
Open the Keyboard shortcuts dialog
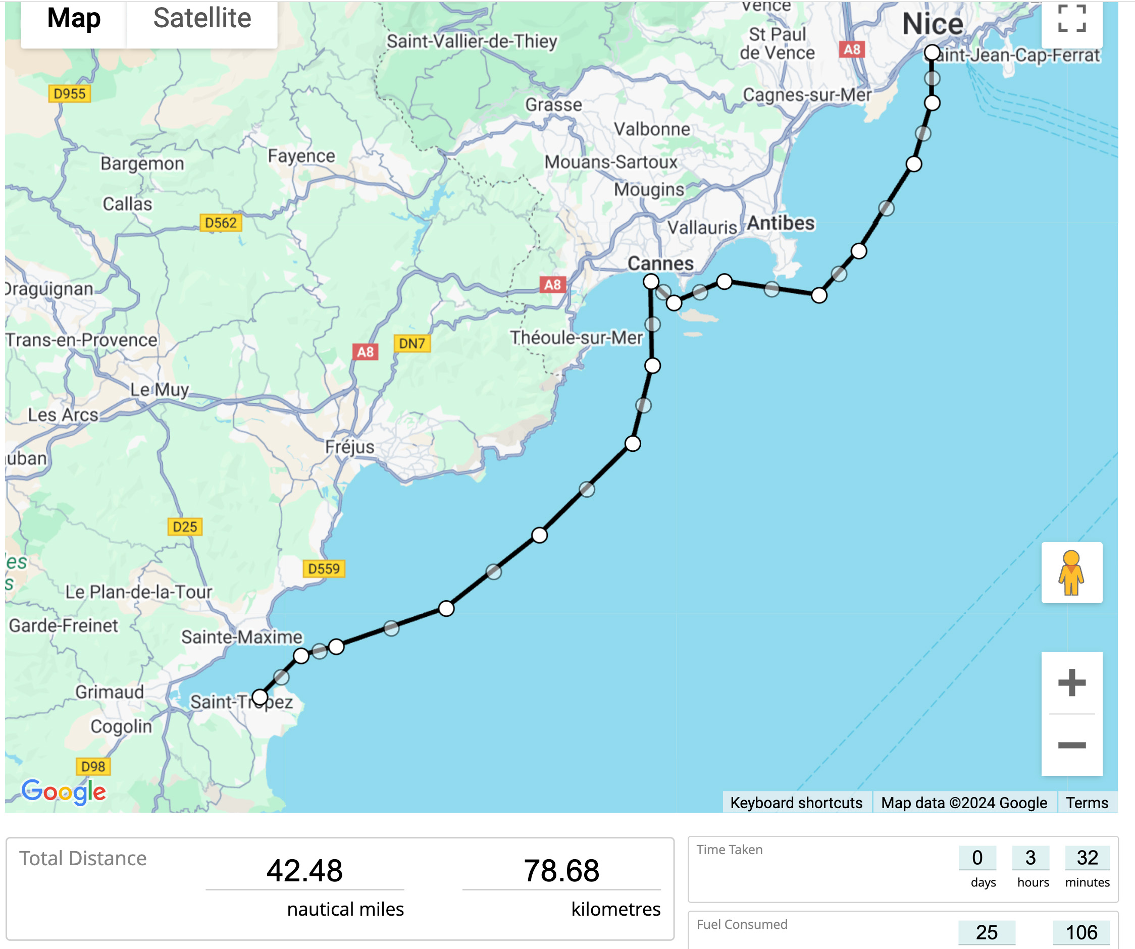tap(797, 803)
